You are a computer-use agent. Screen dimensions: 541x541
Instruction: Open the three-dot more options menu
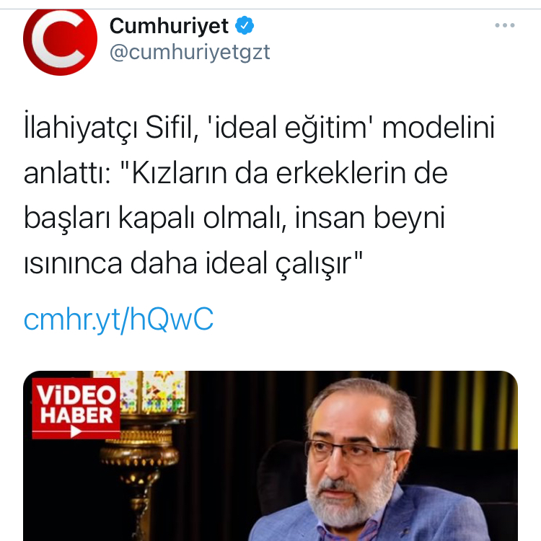[x=505, y=25]
